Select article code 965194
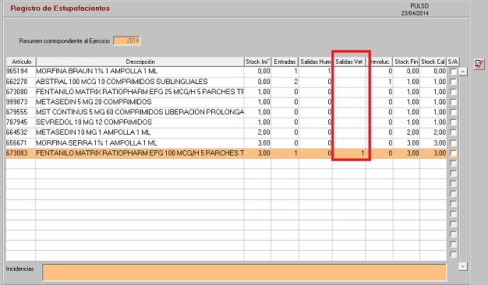488x285 pixels. click(x=17, y=71)
